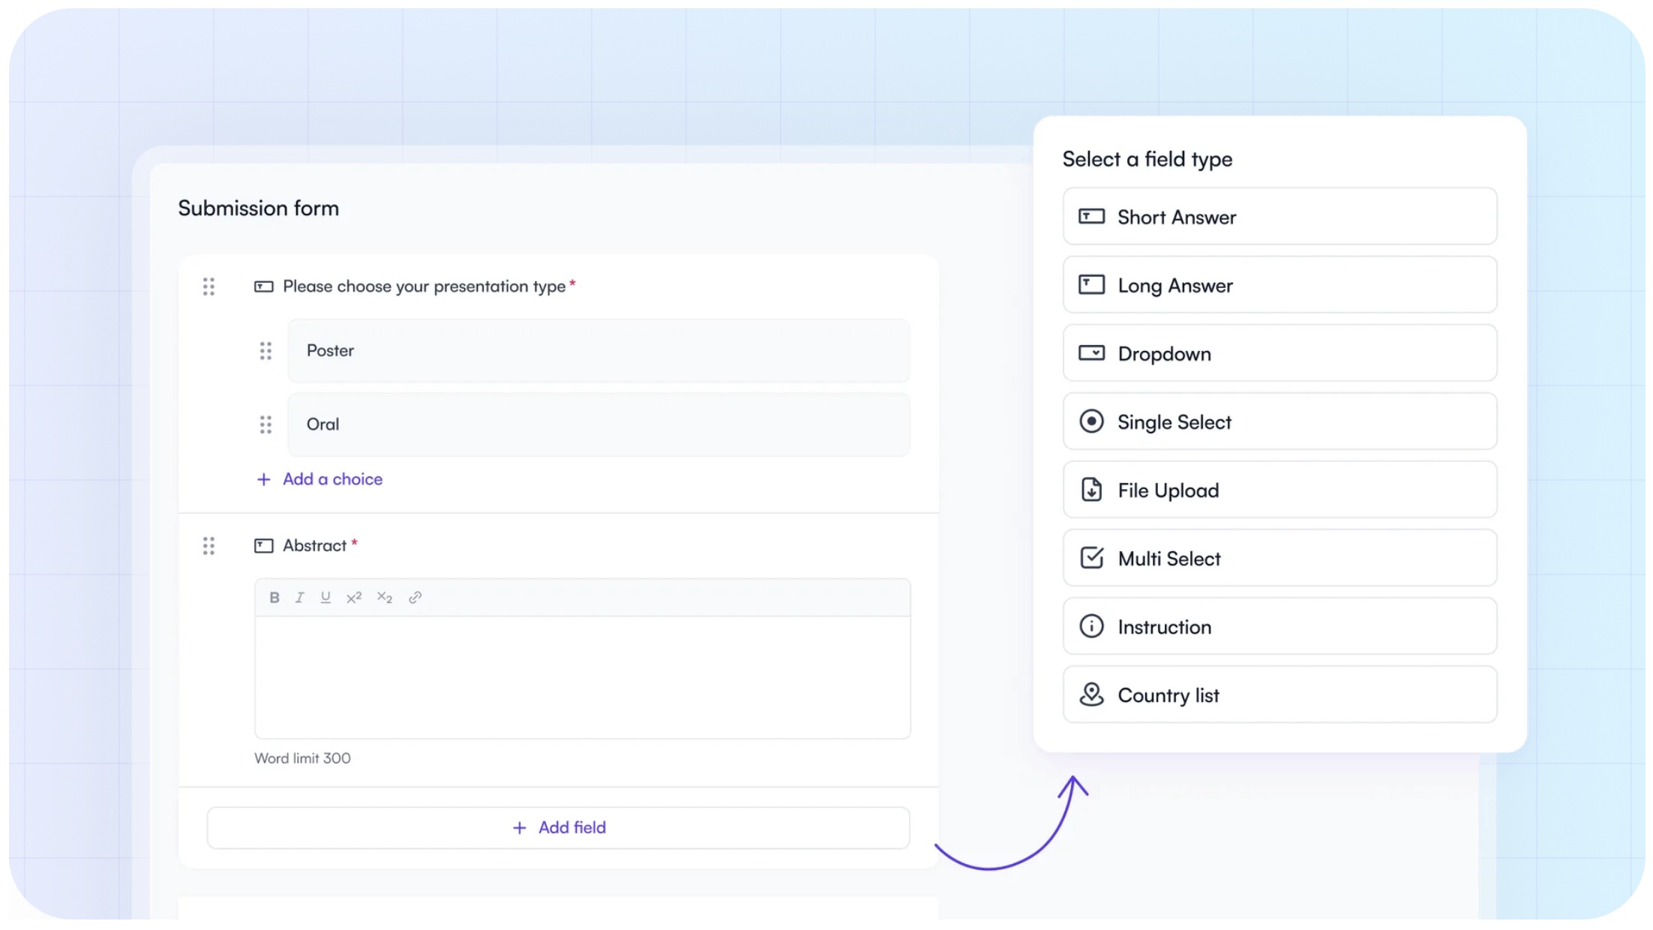
Task: Apply subscript formatting
Action: tap(384, 597)
